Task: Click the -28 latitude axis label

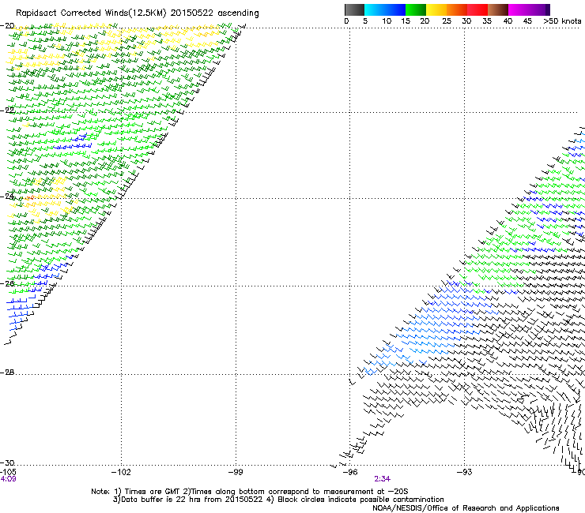Action: click(x=7, y=373)
